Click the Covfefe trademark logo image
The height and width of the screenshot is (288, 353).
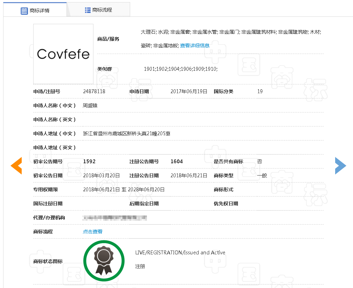(x=63, y=54)
